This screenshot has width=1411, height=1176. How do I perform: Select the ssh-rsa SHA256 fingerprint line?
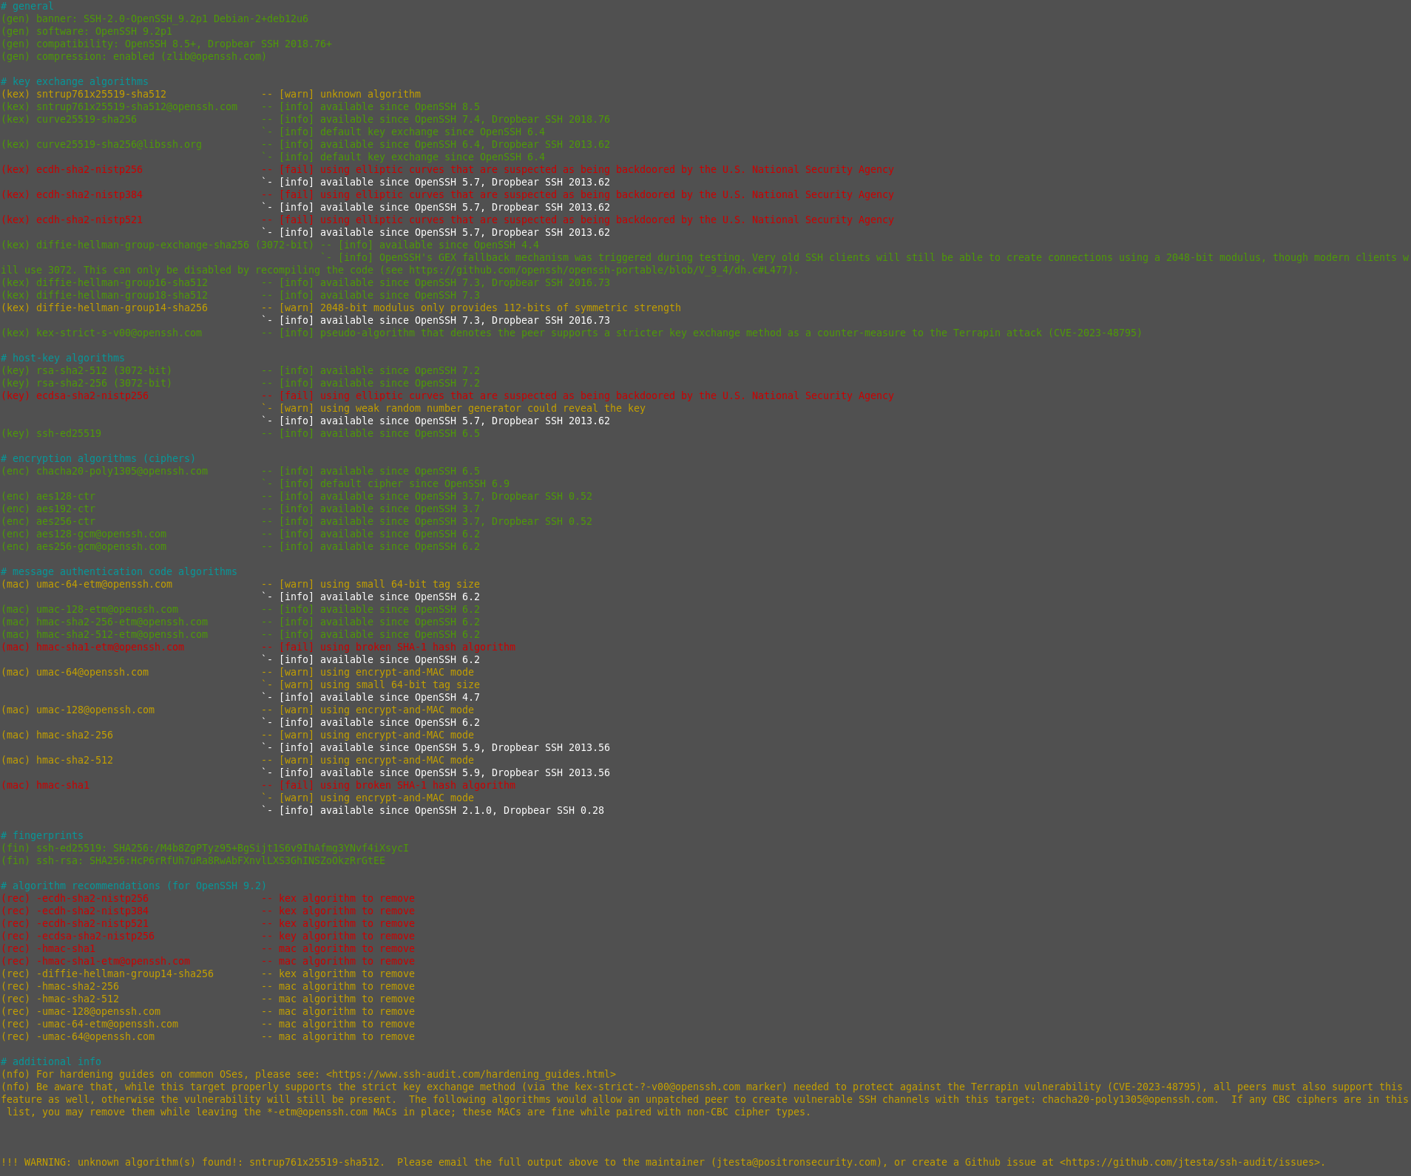[193, 860]
